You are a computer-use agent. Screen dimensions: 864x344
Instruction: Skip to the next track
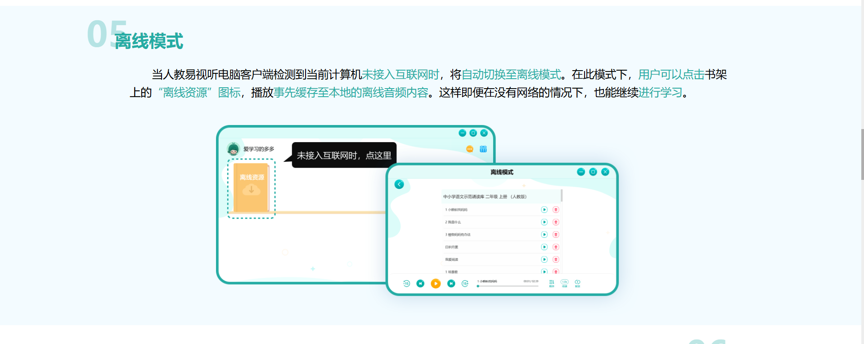(x=451, y=283)
